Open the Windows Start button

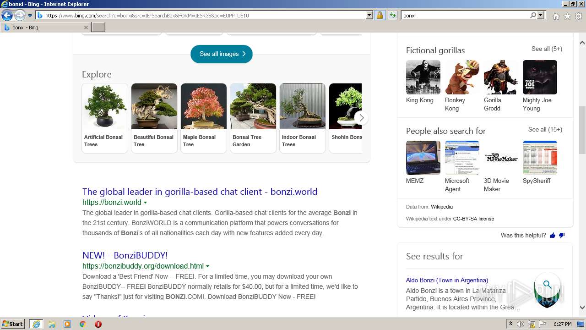click(13, 324)
